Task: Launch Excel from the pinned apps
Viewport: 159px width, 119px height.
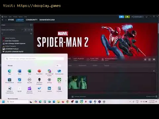Action: (29, 72)
